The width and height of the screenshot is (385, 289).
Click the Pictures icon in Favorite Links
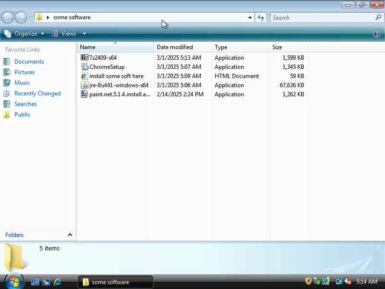pos(7,72)
